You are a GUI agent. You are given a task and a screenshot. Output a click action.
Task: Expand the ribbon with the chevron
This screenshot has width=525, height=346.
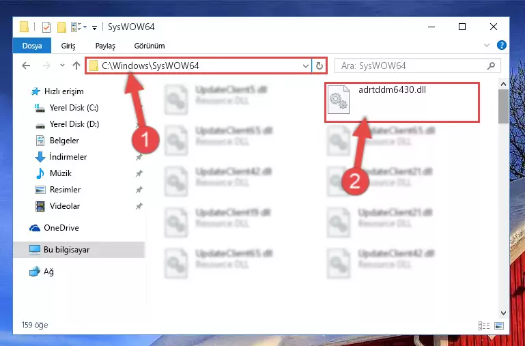(487, 45)
